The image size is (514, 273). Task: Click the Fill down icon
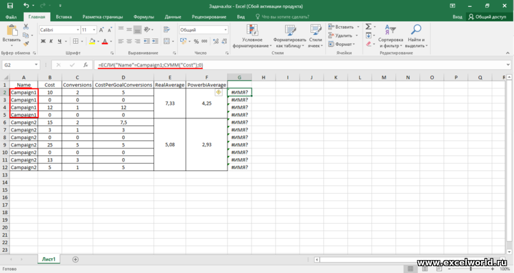(369, 36)
